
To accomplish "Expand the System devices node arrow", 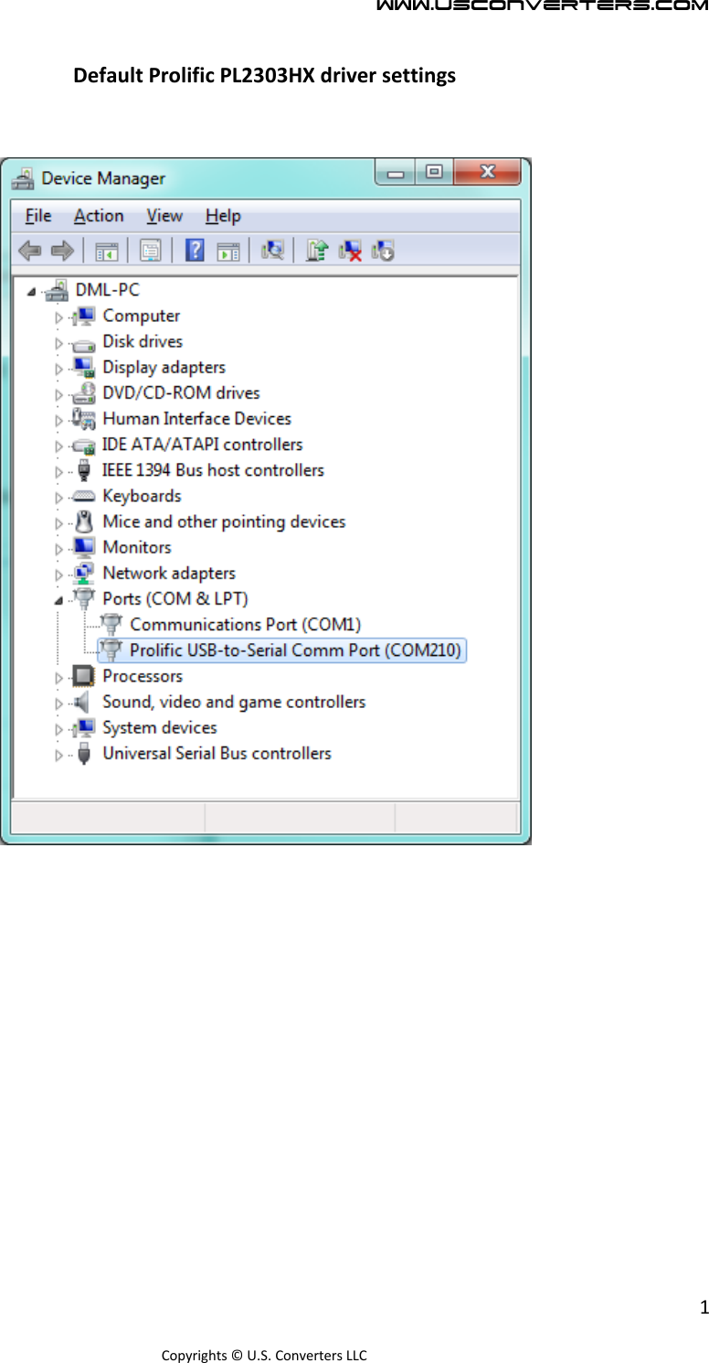I will pos(59,729).
